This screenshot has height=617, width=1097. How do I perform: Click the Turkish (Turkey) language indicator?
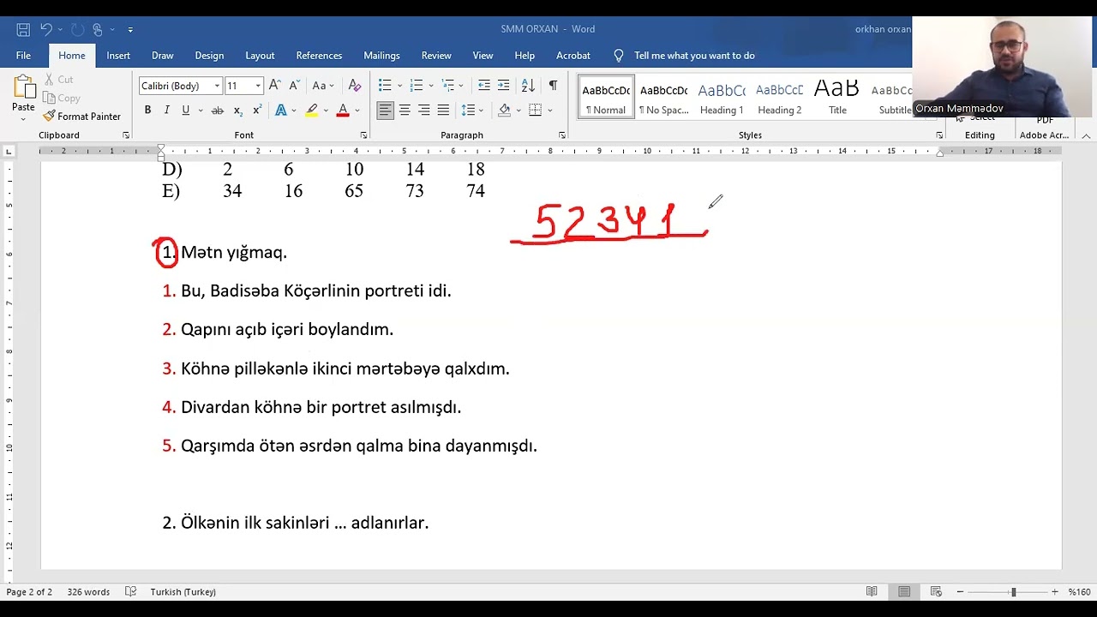click(x=183, y=592)
